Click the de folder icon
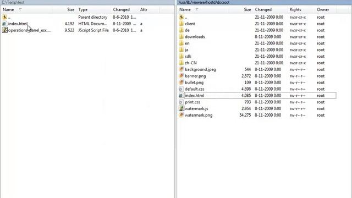This screenshot has width=352, height=198. 181,30
